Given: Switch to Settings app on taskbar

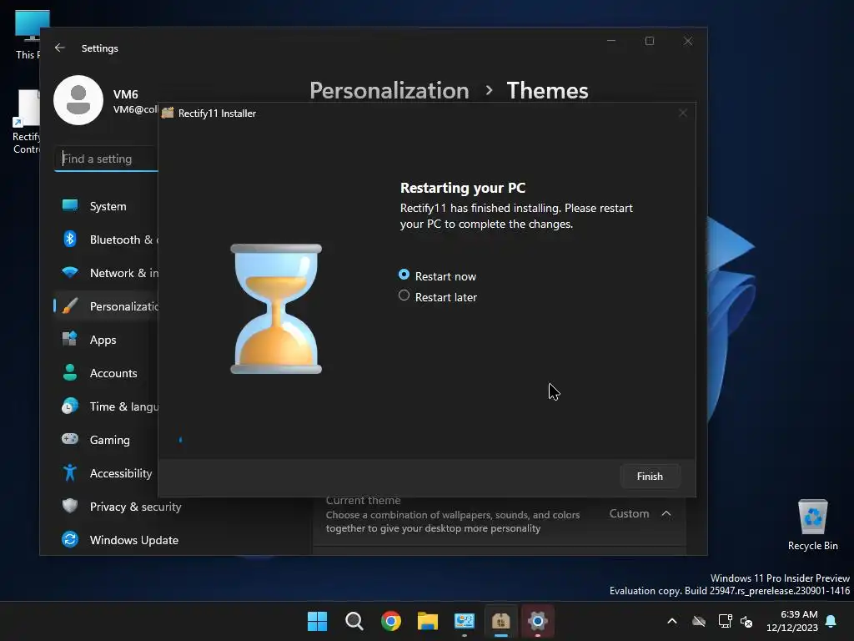Looking at the screenshot, I should [x=538, y=621].
